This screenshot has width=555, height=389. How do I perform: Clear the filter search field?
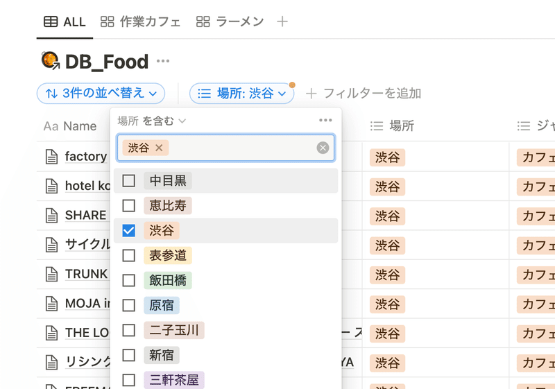(x=323, y=148)
